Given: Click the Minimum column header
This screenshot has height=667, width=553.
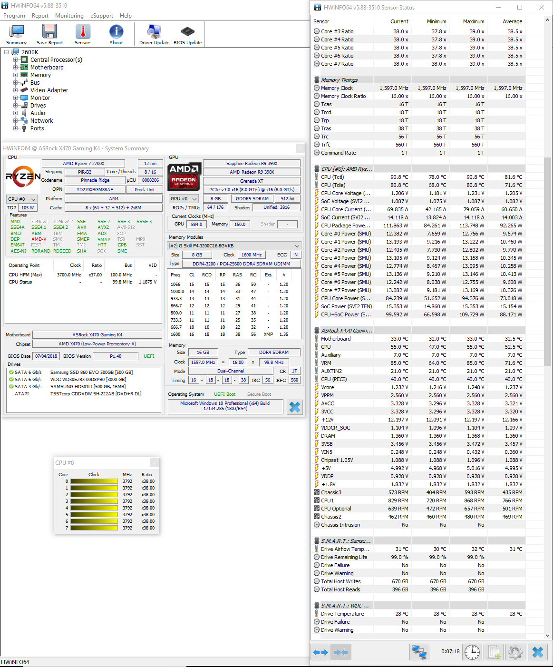Looking at the screenshot, I should [x=430, y=21].
